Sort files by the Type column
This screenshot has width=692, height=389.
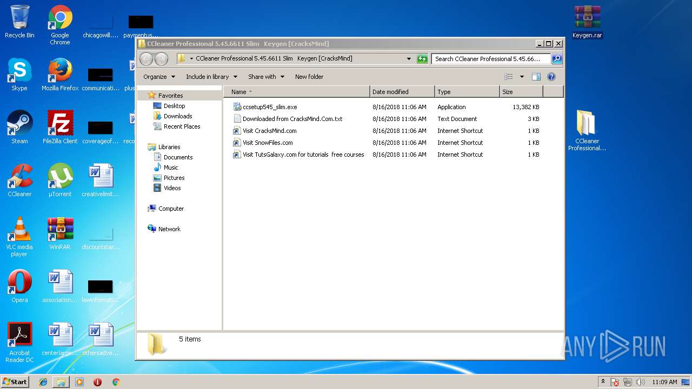(467, 92)
